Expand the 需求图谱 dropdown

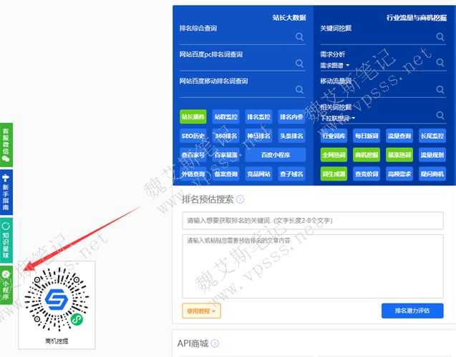point(335,66)
